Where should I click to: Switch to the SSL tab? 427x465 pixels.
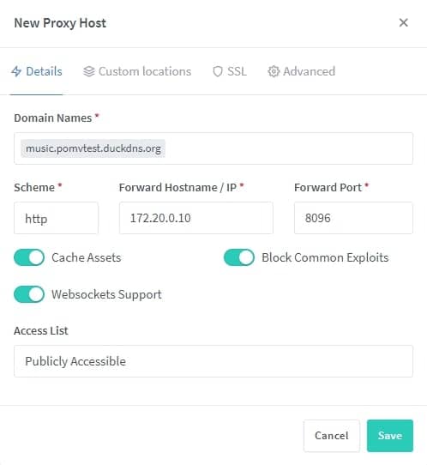point(229,71)
